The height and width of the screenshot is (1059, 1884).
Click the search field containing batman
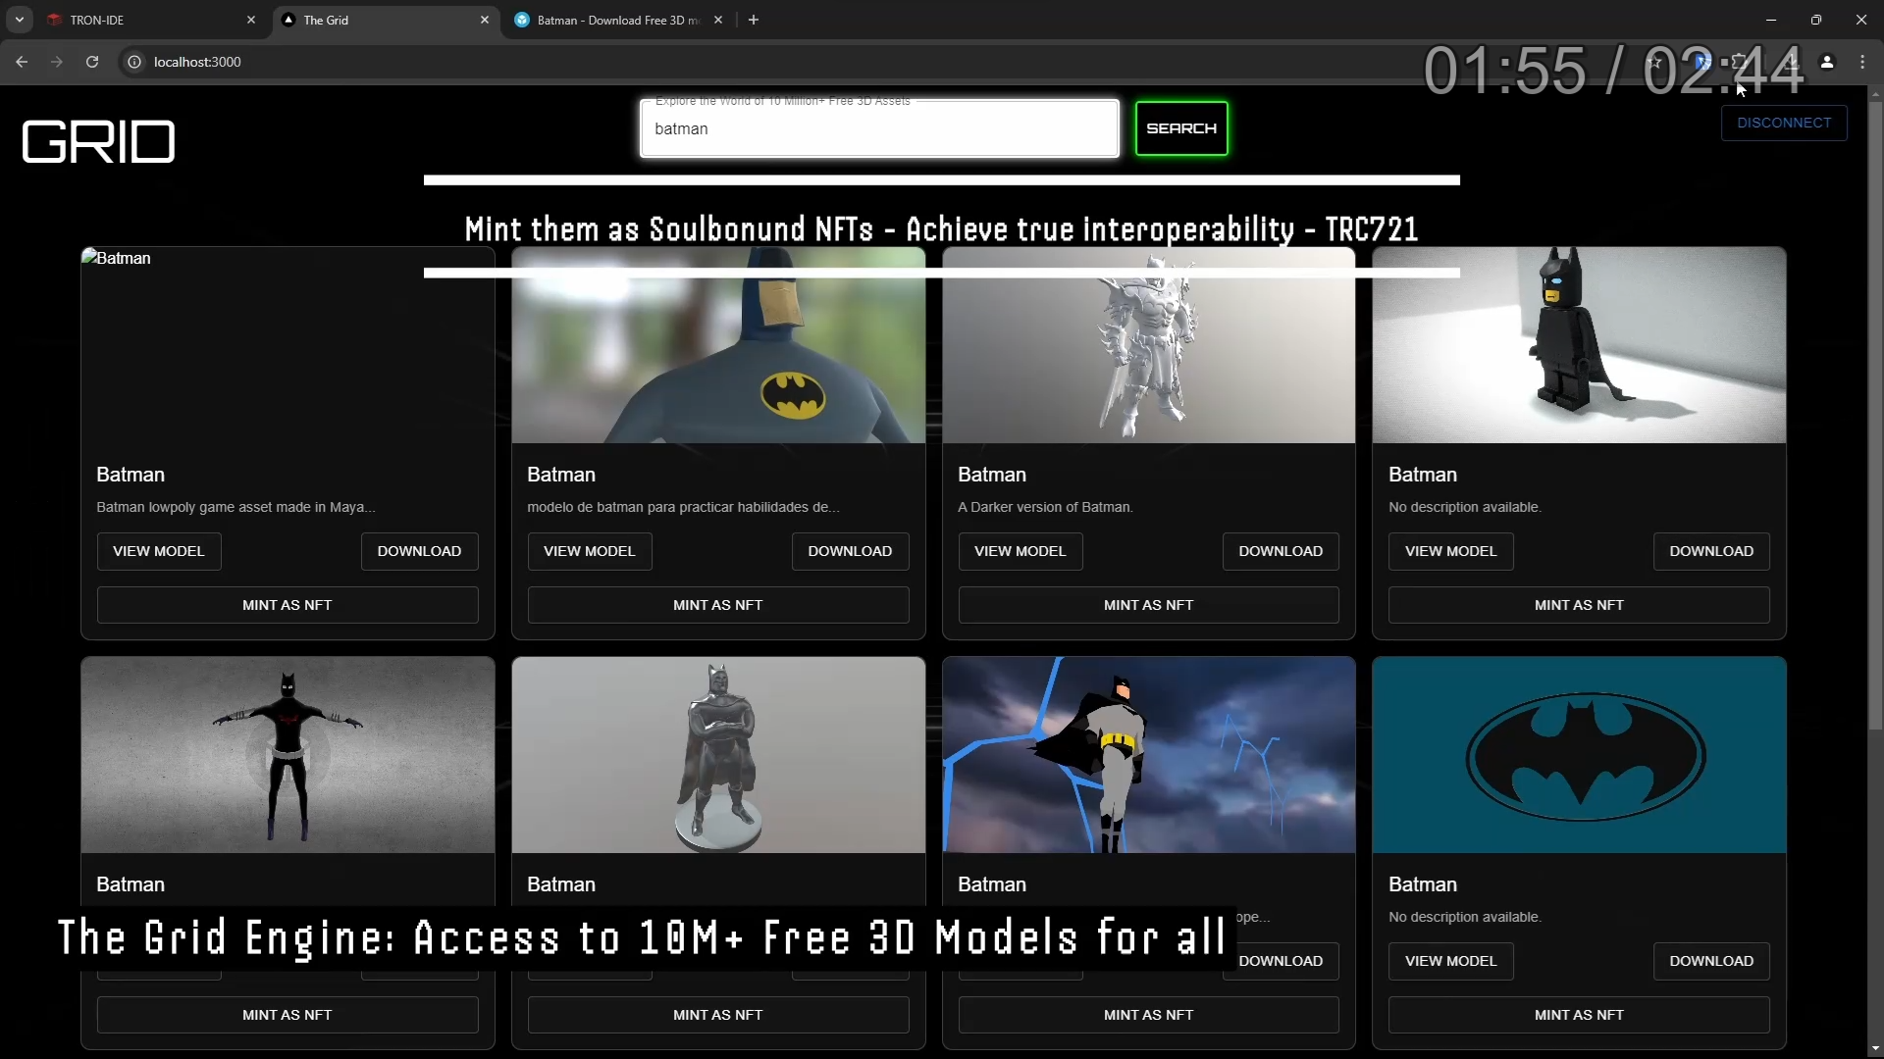click(878, 128)
